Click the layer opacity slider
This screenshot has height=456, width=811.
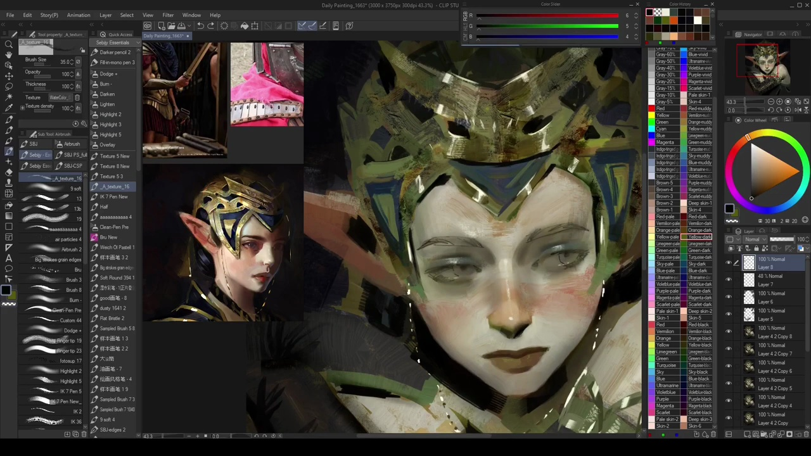[782, 239]
